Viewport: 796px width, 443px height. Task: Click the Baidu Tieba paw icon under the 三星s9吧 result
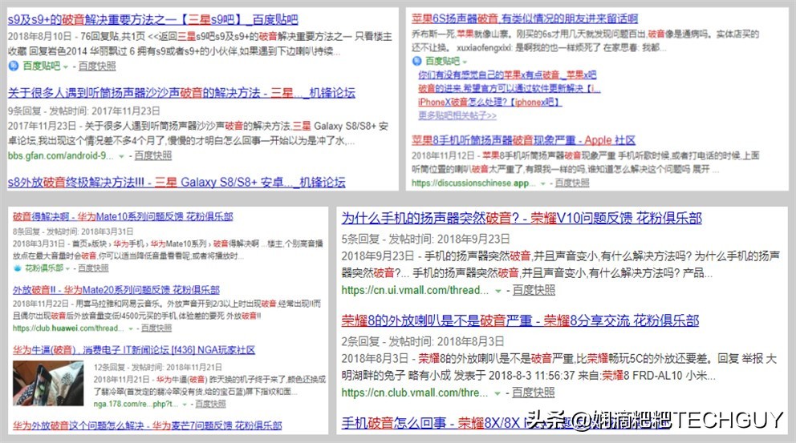tap(13, 66)
